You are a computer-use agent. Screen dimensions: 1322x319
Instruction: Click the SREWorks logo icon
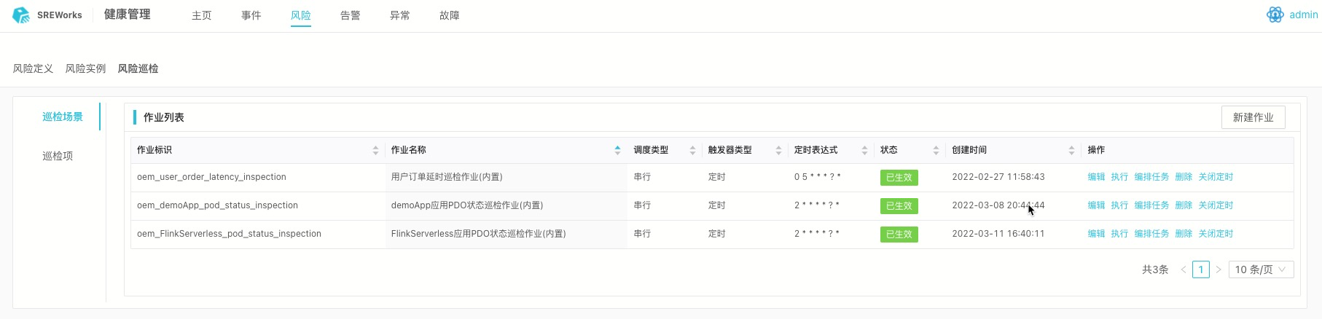tap(21, 15)
